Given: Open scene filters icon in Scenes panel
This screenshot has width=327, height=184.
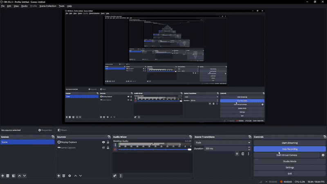Looking at the screenshot, I should 13,176.
